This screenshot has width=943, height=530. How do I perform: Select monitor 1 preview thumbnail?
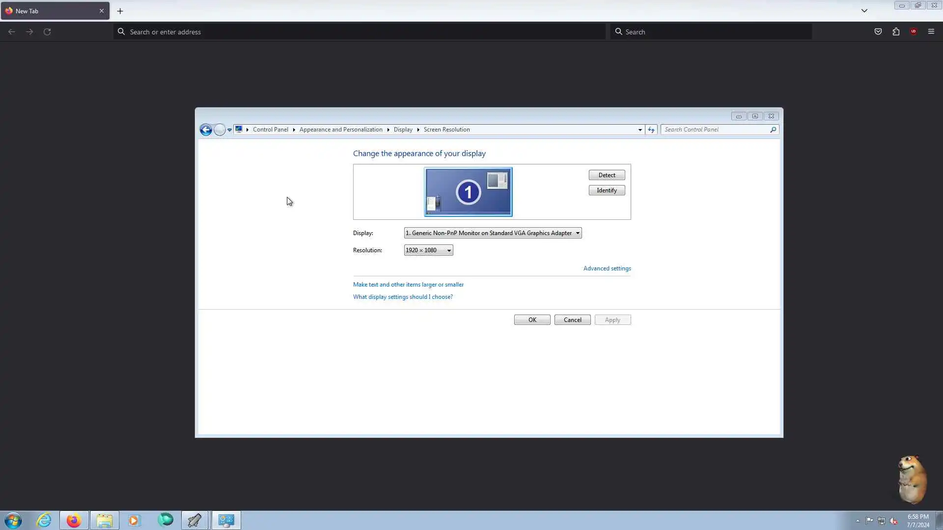[x=468, y=192]
